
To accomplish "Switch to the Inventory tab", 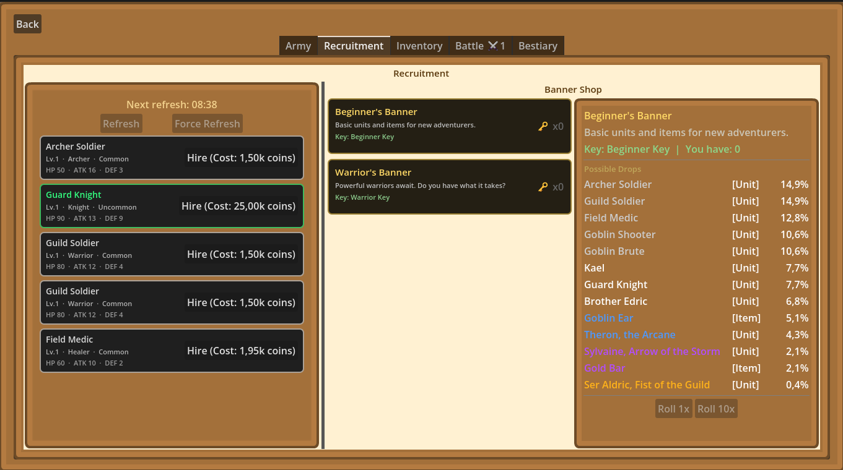I will [x=419, y=46].
